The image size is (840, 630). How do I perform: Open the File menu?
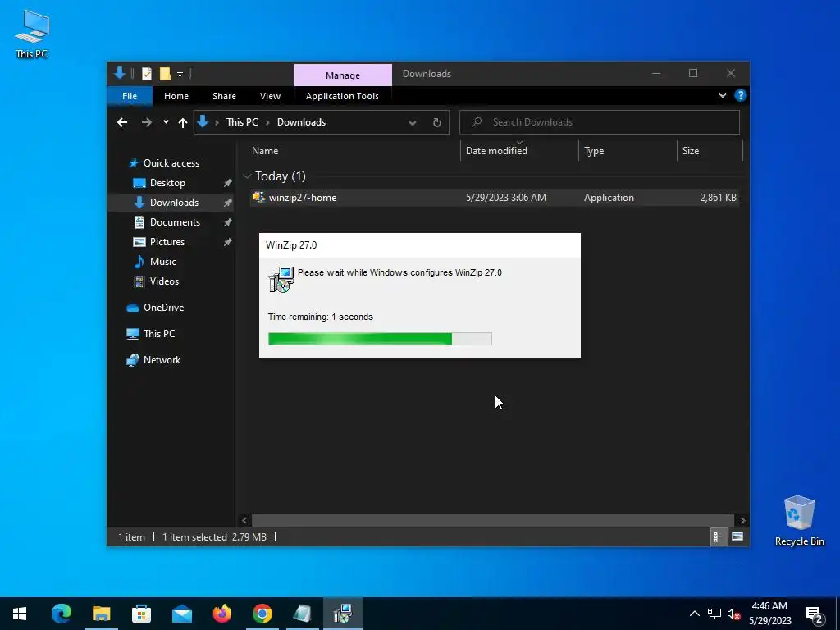click(x=130, y=96)
